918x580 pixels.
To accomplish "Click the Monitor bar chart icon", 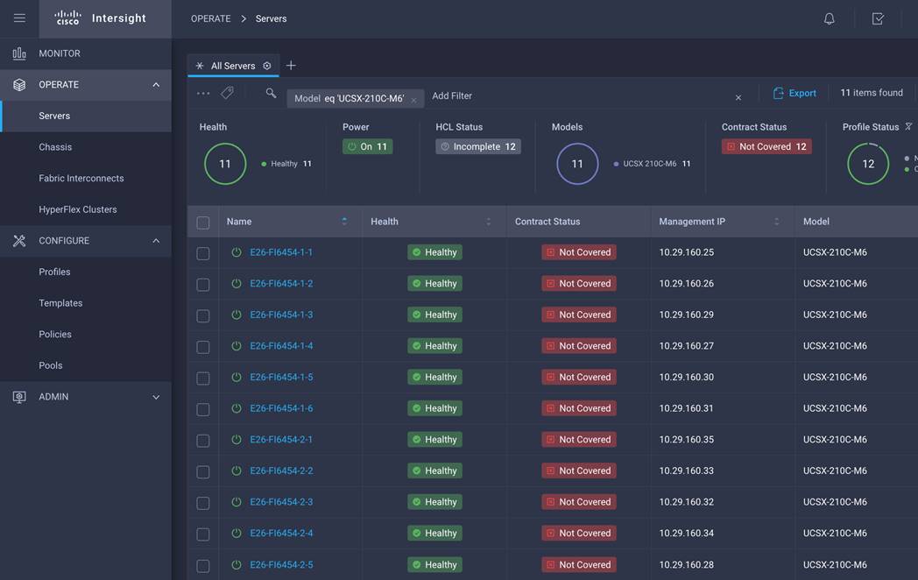I will 19,53.
